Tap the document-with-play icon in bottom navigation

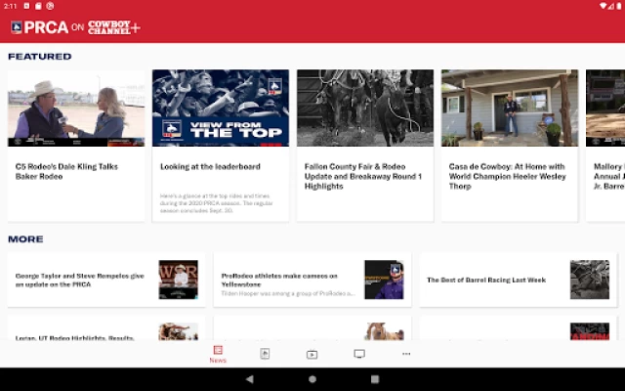tap(265, 354)
